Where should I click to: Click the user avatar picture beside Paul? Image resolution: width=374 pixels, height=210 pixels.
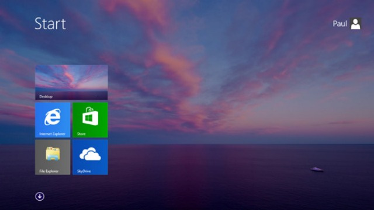pyautogui.click(x=355, y=23)
